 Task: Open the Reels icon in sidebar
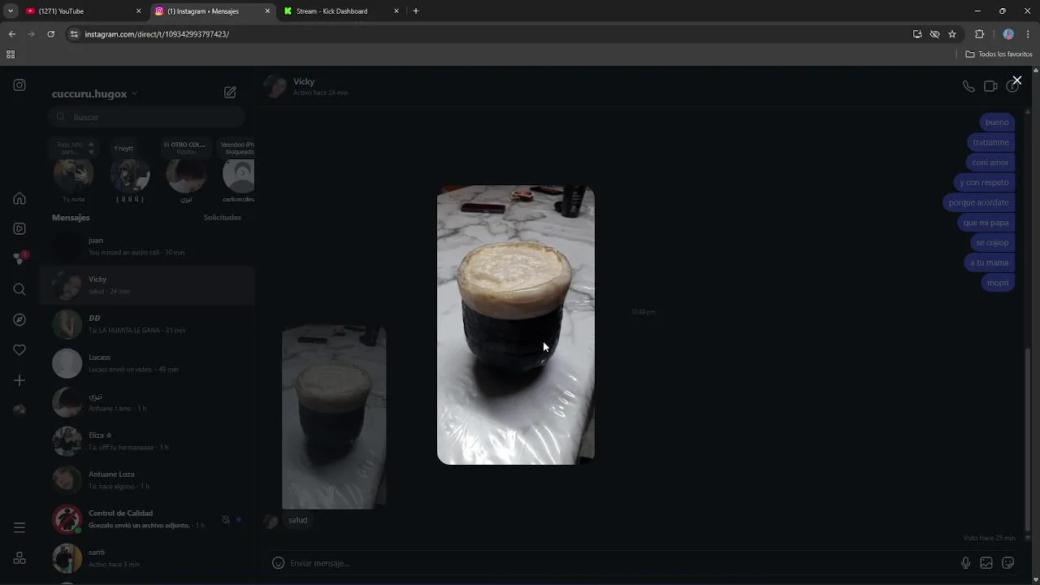(19, 228)
